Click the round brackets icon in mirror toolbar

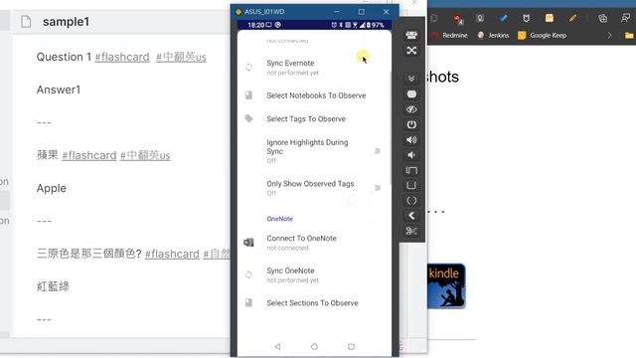411,201
